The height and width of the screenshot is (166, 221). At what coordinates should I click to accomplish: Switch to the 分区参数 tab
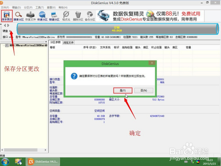point(55,42)
